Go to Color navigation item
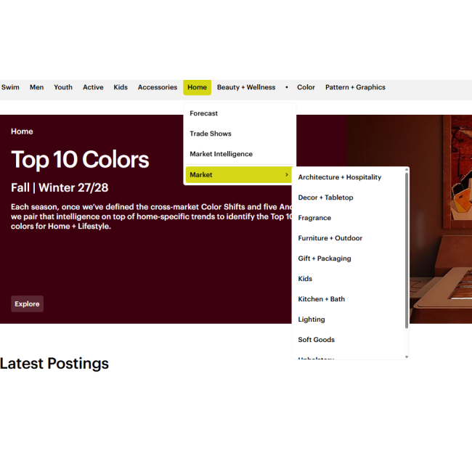Viewport: 472px width, 472px height. tap(306, 87)
